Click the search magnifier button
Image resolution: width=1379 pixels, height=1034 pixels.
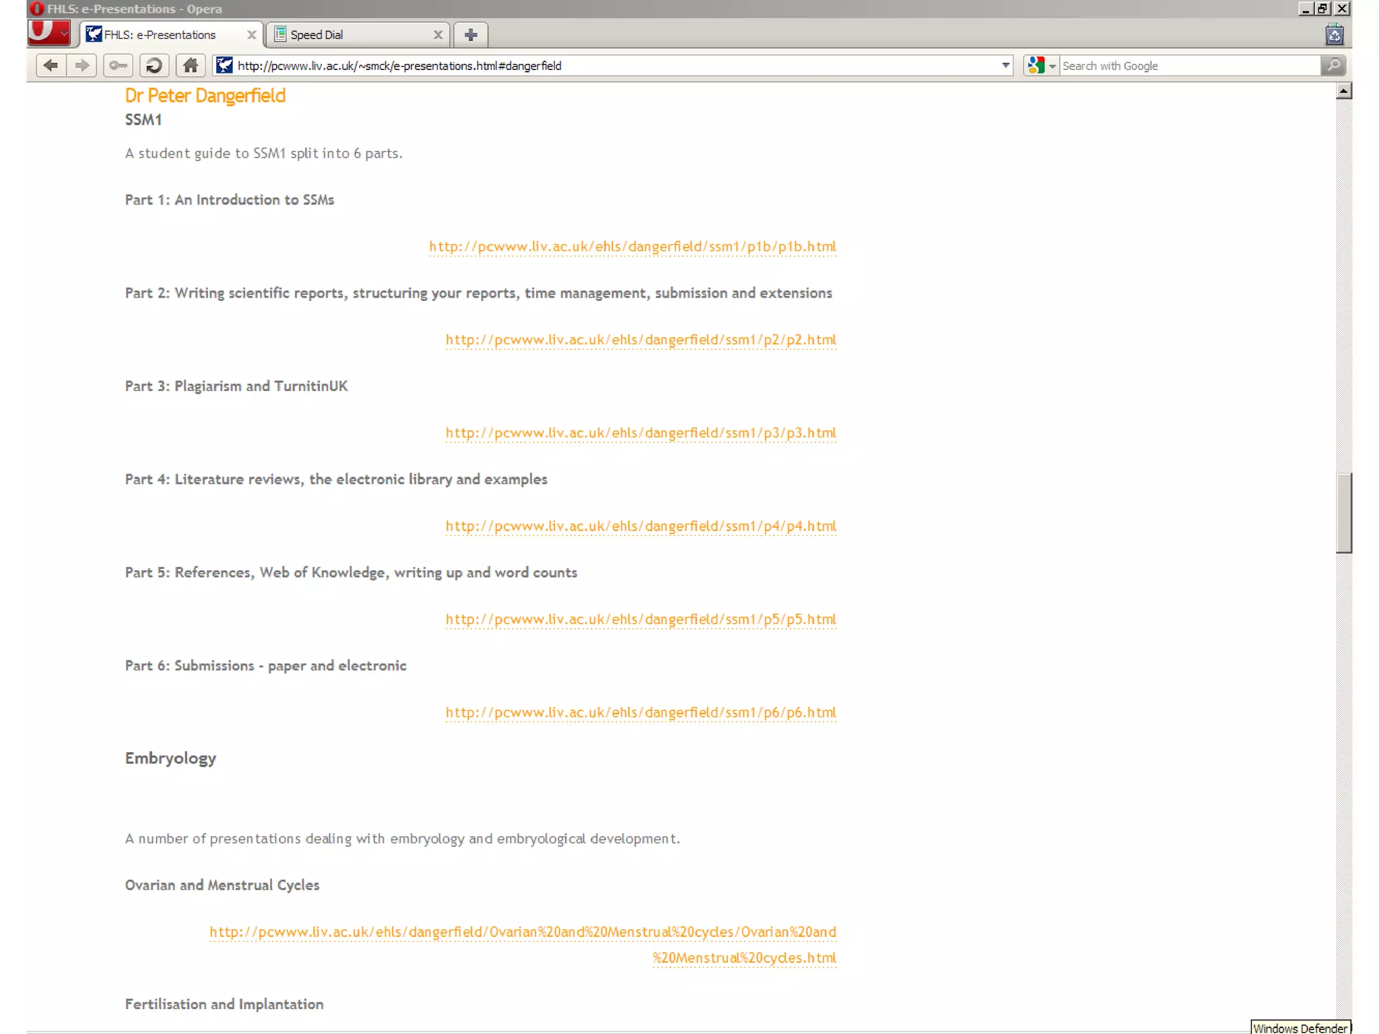1333,65
